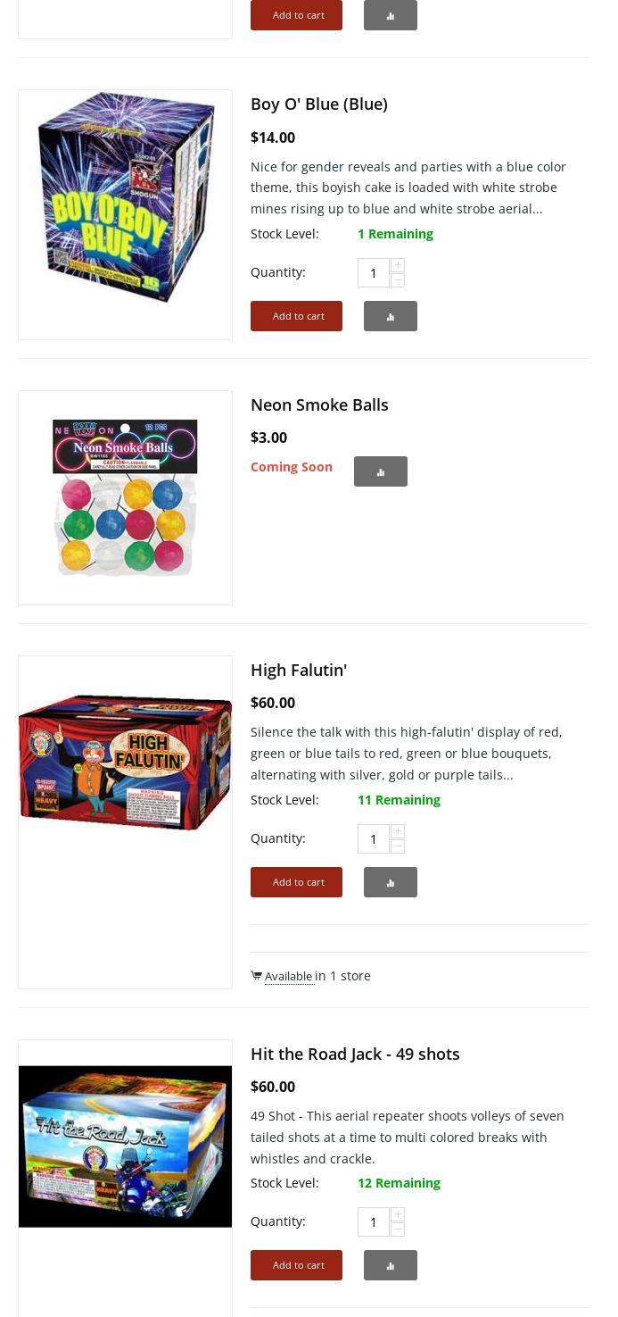Click compare icon for Hit the Road Jack

coord(391,1265)
